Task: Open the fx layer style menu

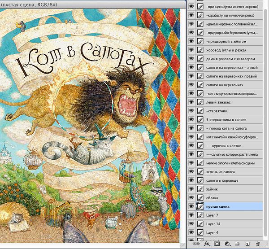Action: pos(207,244)
